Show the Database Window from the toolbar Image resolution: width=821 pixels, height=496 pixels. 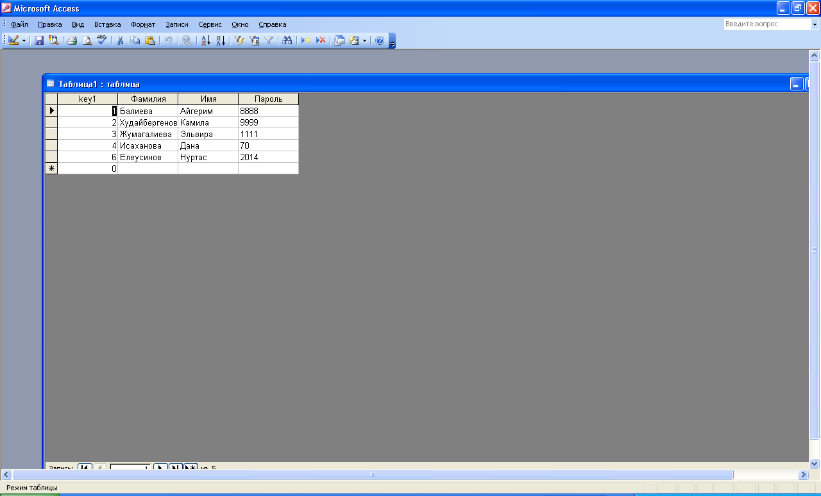339,40
